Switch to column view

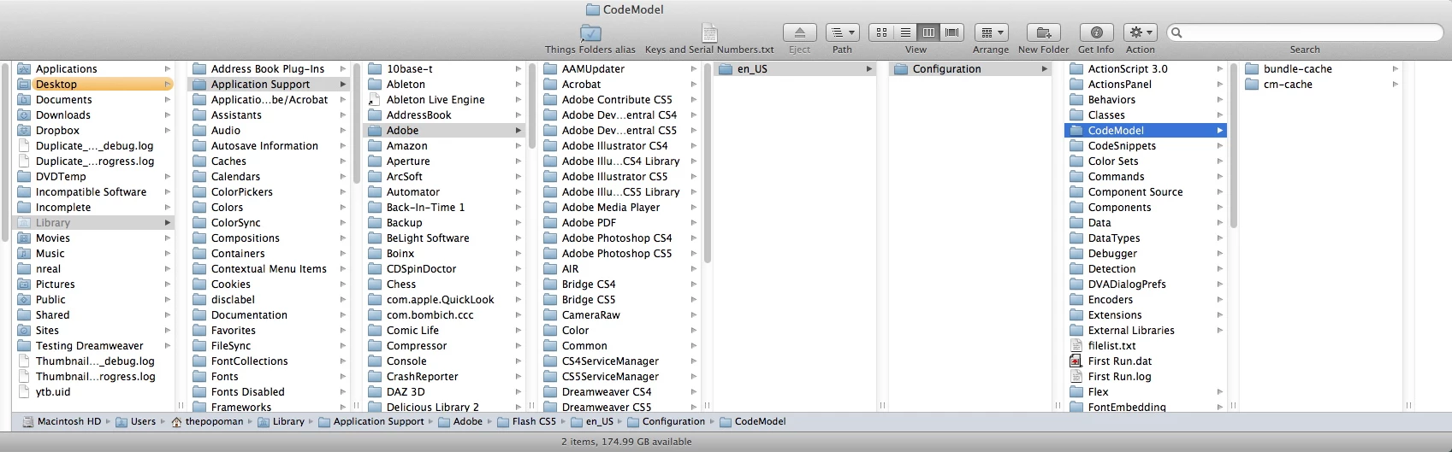tap(928, 32)
